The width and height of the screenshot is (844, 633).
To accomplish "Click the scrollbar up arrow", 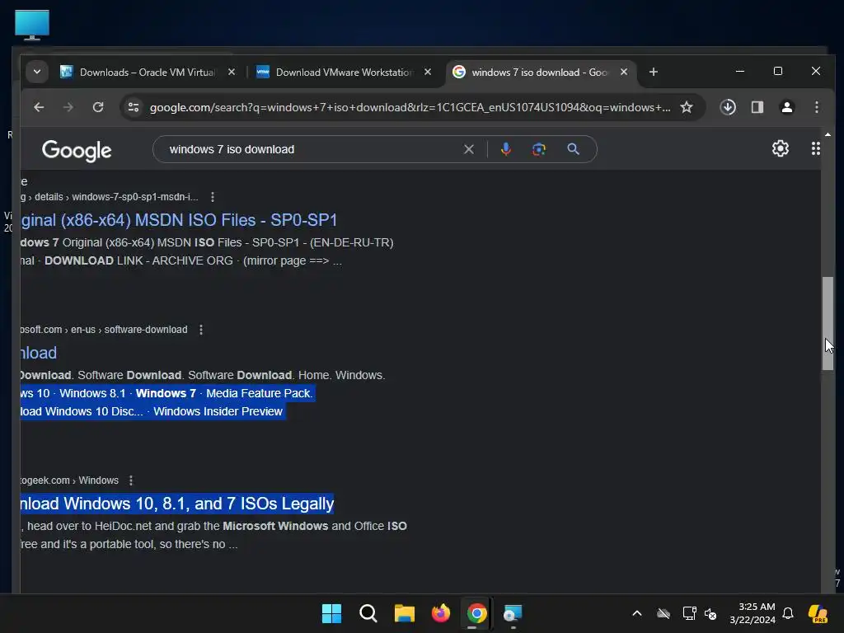I will 828,134.
